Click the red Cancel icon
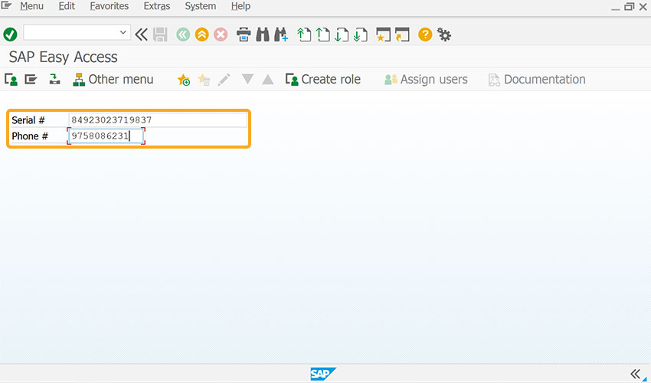Image resolution: width=651 pixels, height=383 pixels. 221,34
